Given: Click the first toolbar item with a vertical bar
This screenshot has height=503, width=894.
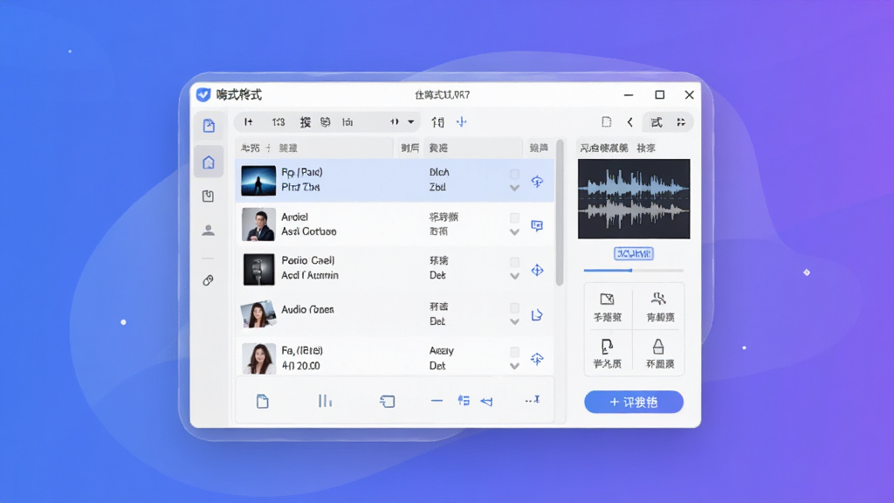Looking at the screenshot, I should [x=249, y=122].
